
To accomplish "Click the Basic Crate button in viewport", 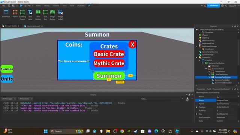I will point(109,54).
